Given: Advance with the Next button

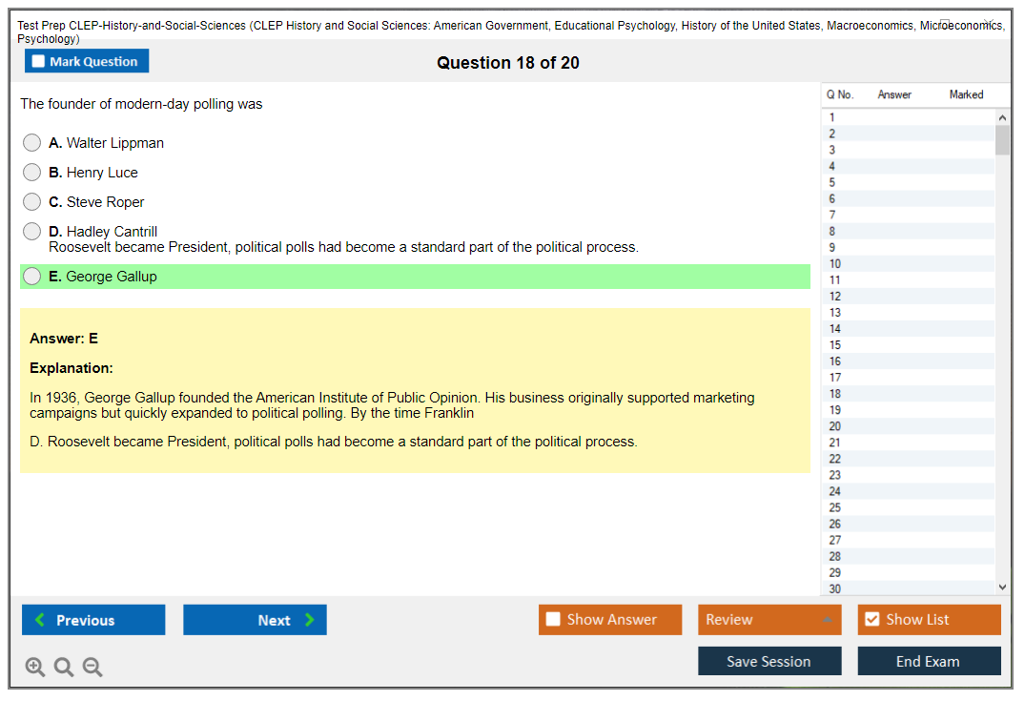Looking at the screenshot, I should coord(255,620).
